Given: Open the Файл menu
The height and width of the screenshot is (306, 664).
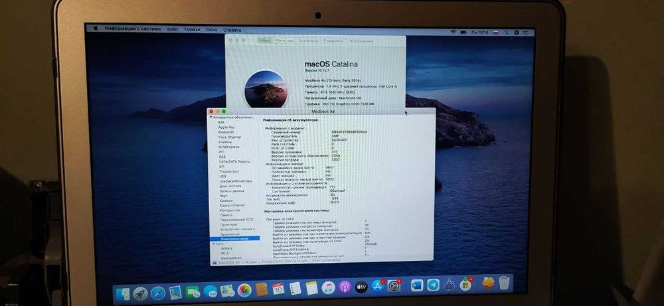Looking at the screenshot, I should click(173, 30).
